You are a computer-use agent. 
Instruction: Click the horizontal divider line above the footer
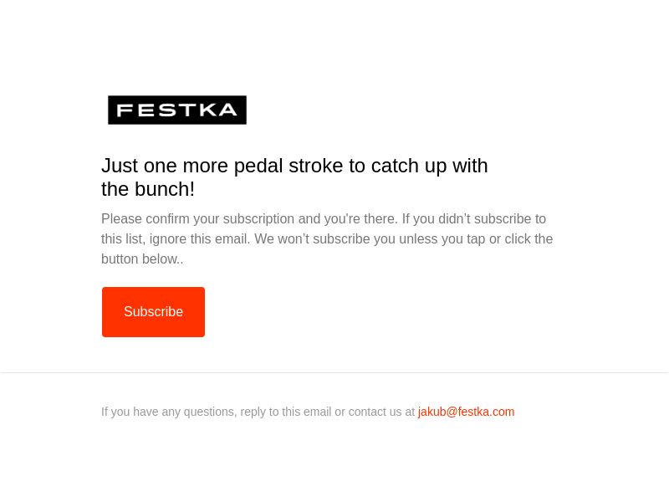[334, 372]
